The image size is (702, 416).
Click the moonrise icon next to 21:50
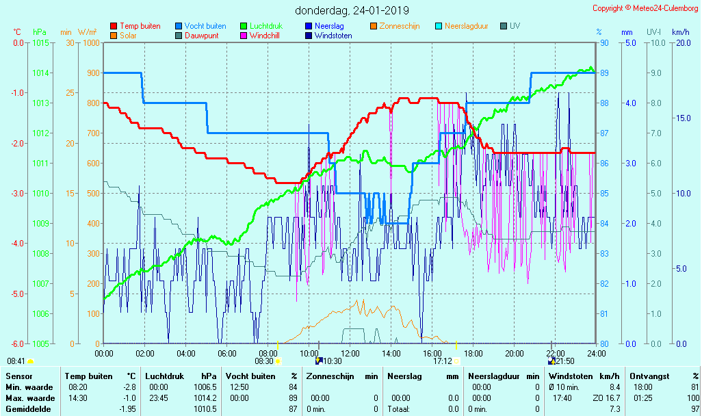pyautogui.click(x=551, y=361)
